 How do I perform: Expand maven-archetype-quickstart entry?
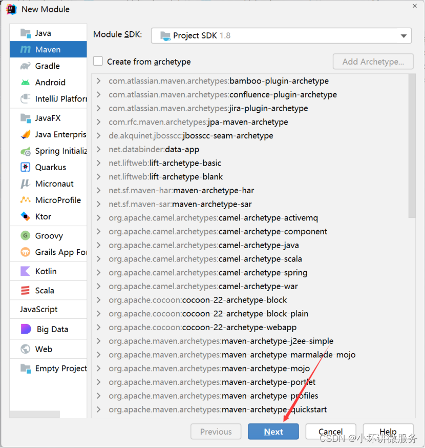(99, 410)
